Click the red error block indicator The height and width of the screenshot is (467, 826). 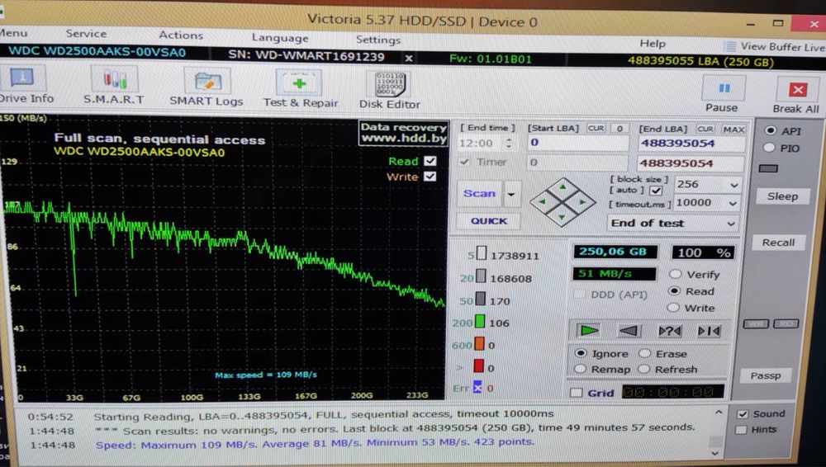[478, 366]
